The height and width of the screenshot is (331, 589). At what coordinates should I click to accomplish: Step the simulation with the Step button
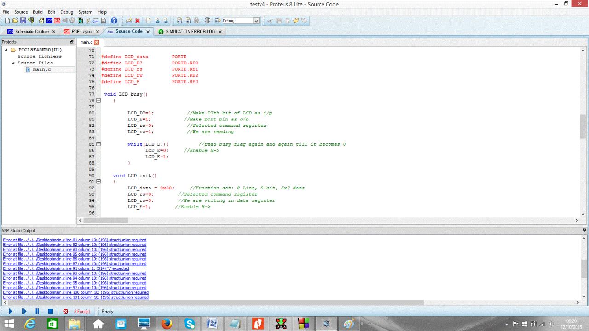tap(24, 311)
